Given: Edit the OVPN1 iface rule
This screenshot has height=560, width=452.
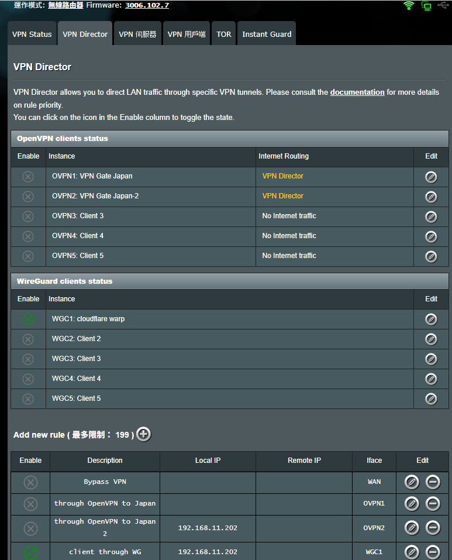Looking at the screenshot, I should [412, 504].
